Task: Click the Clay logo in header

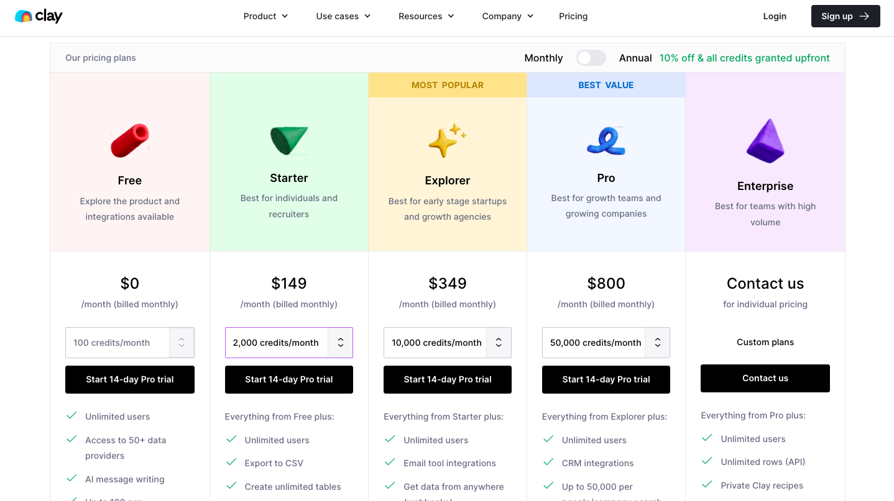Action: click(39, 16)
